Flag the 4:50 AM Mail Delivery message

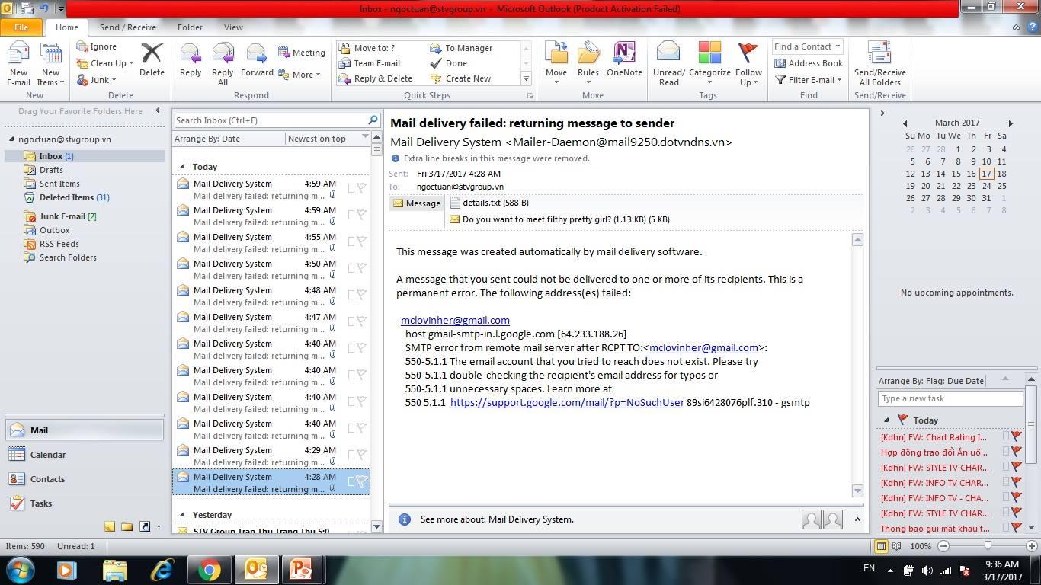(x=362, y=268)
